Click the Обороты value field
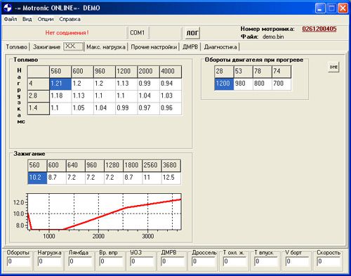 click(x=18, y=262)
